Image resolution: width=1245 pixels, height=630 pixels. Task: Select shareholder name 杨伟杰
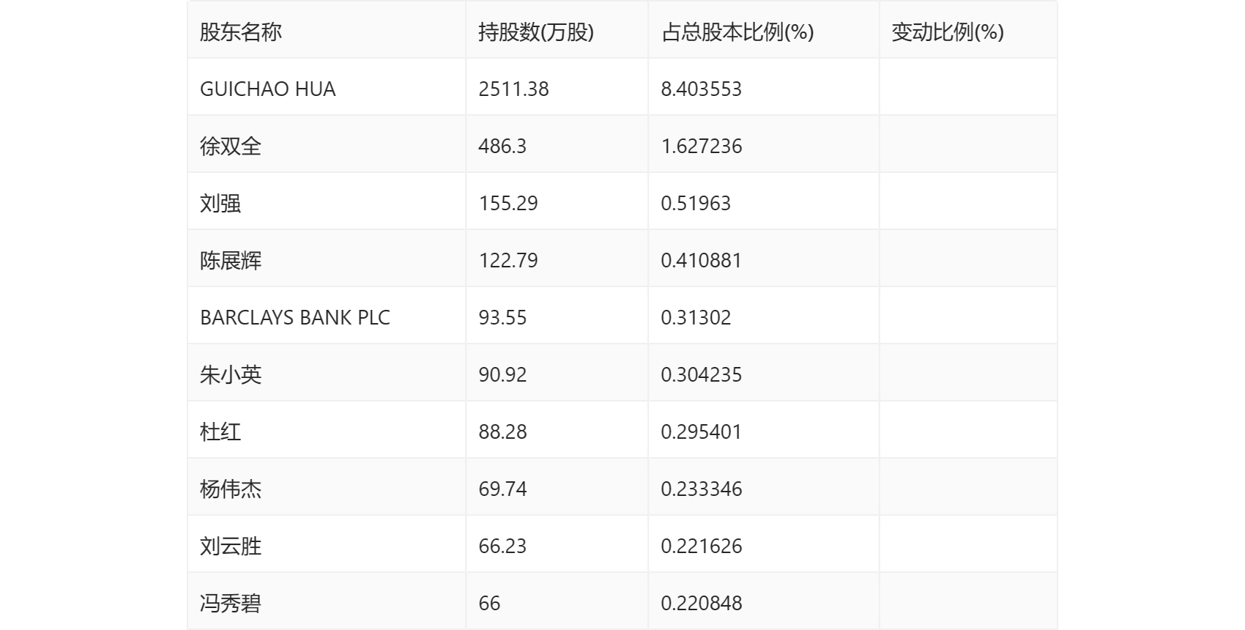pos(231,489)
